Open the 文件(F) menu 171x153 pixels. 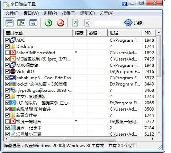12,13
